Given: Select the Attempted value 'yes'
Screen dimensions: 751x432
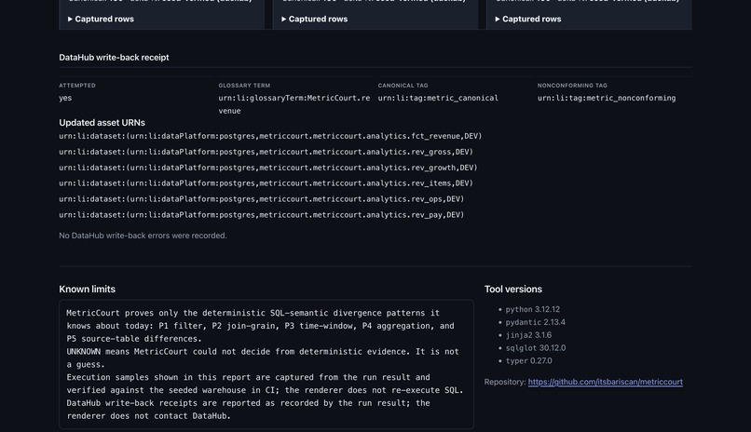Looking at the screenshot, I should [65, 98].
